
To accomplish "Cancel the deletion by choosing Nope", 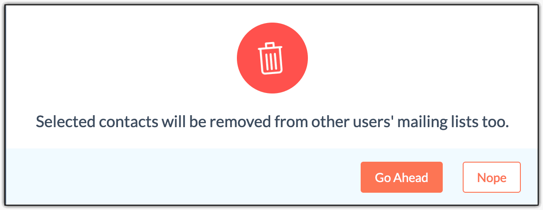I will [x=492, y=177].
